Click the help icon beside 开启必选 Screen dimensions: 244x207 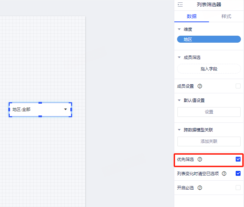200,188
